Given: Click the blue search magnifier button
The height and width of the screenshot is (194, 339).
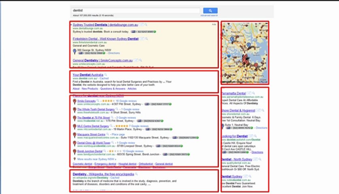Looking at the screenshot, I should 210,11.
